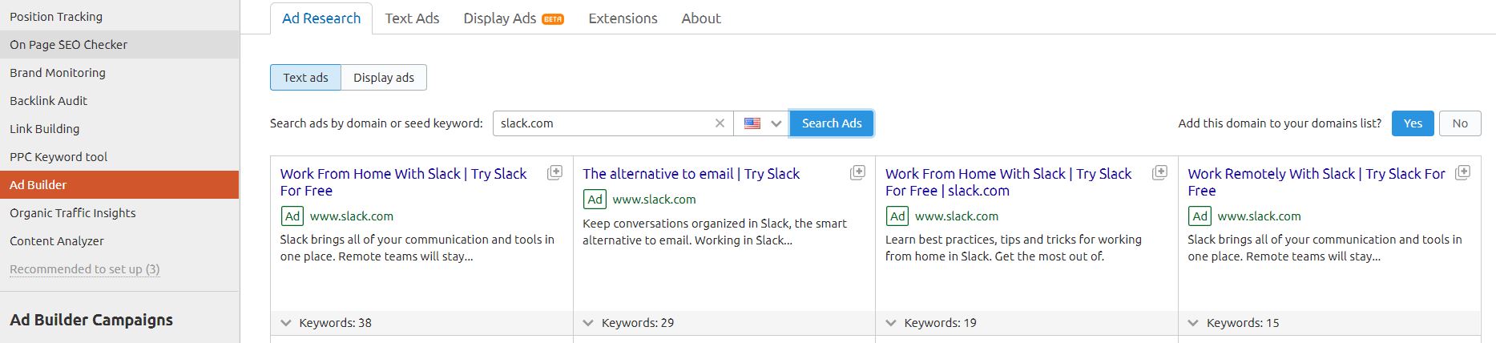
Task: Clear the slack.com search field with the X icon
Action: pos(720,123)
